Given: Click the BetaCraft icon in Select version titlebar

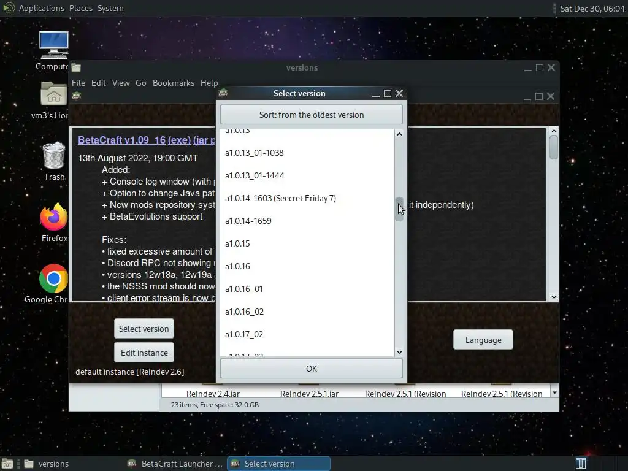Looking at the screenshot, I should 223,93.
